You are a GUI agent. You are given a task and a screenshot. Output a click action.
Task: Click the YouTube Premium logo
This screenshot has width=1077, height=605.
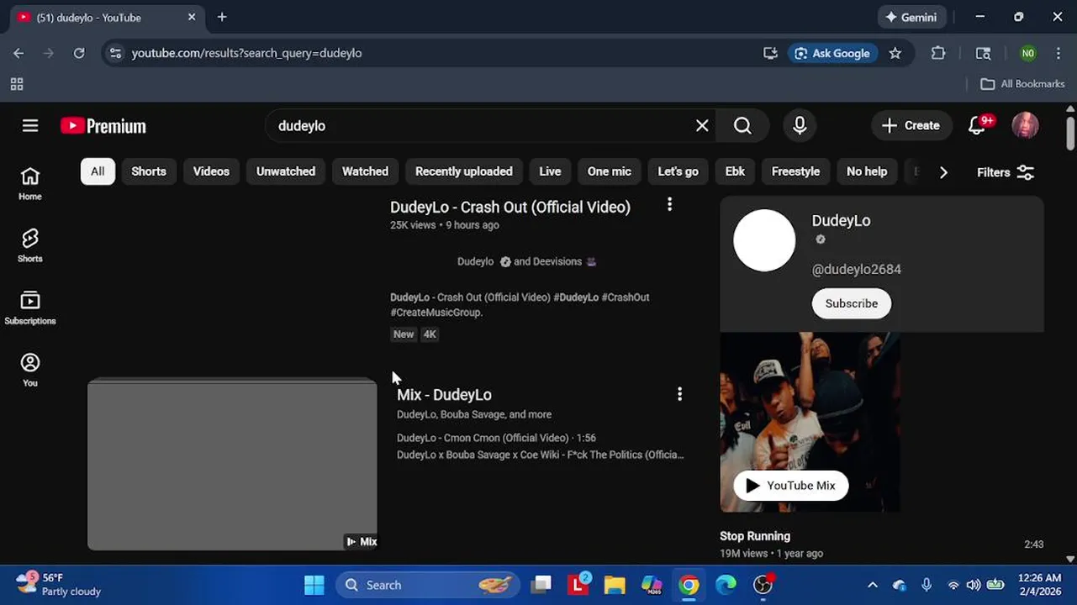coord(103,126)
